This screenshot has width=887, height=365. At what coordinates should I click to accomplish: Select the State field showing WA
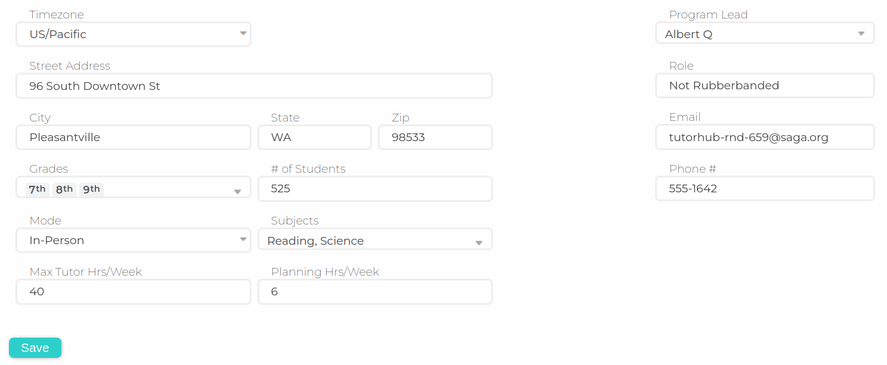coord(315,137)
